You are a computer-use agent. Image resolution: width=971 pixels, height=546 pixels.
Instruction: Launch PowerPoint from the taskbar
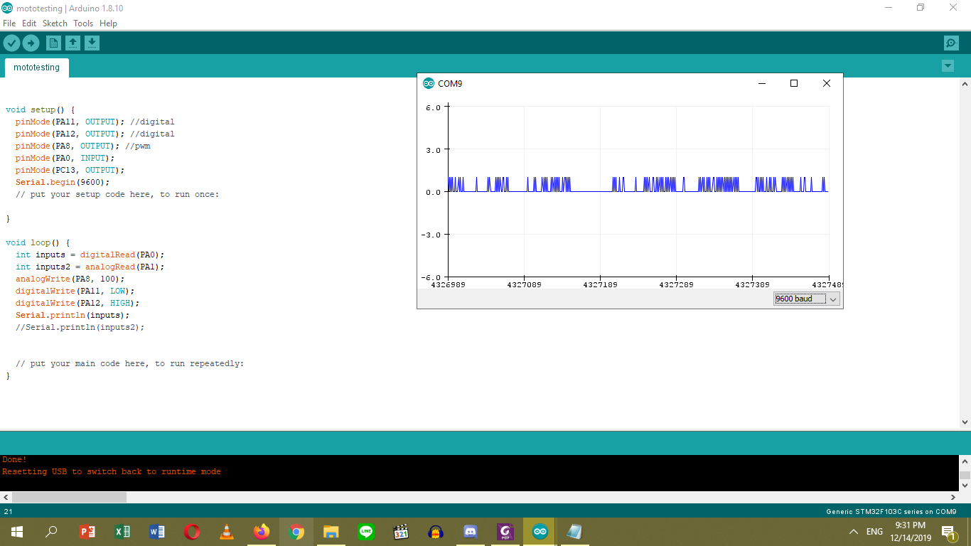pyautogui.click(x=87, y=532)
